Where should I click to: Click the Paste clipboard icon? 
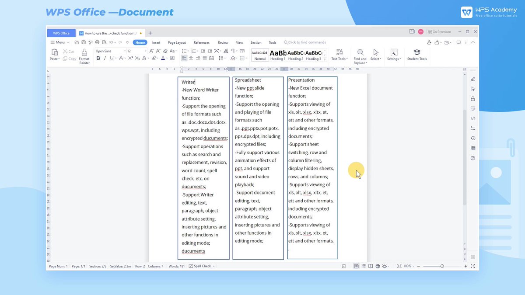point(54,52)
